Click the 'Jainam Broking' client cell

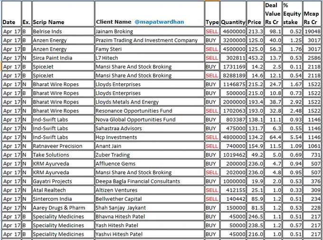click(x=150, y=31)
